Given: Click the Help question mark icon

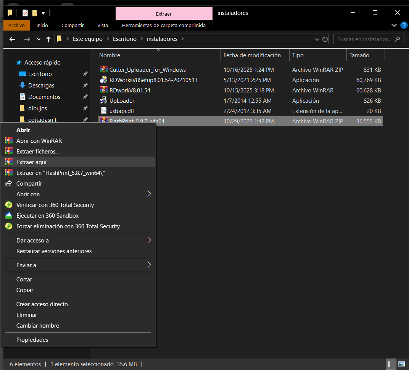Looking at the screenshot, I should click(404, 25).
